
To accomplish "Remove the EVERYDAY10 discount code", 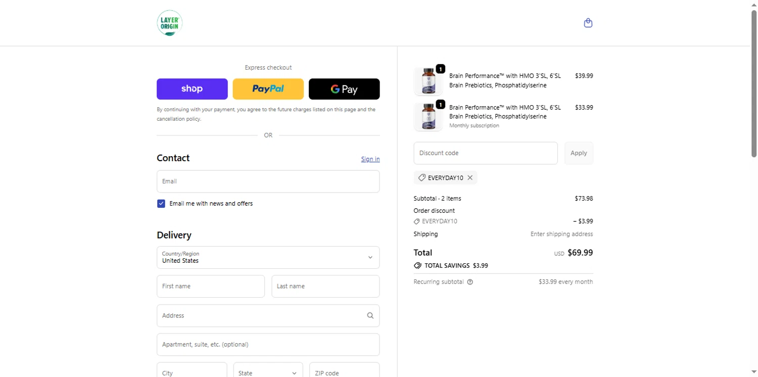I will pos(470,178).
